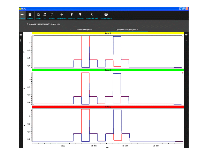Place cursor К2 marker
The image size is (207, 155).
point(80,16)
